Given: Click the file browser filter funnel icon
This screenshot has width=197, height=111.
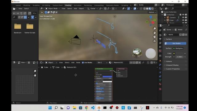Looking at the screenshot, I should 33,17.
